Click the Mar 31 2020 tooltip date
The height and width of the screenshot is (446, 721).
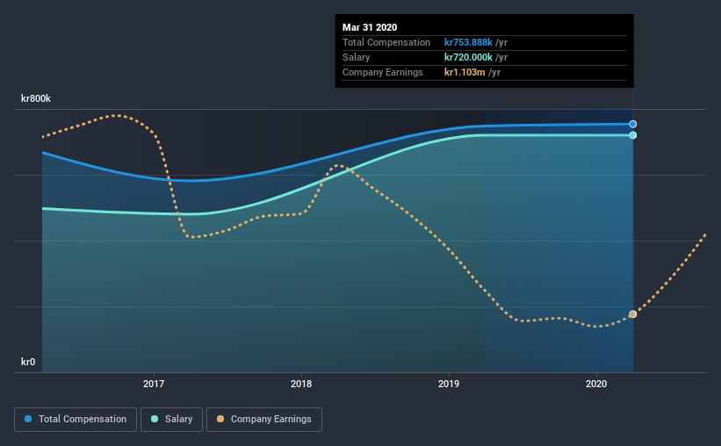click(x=370, y=27)
